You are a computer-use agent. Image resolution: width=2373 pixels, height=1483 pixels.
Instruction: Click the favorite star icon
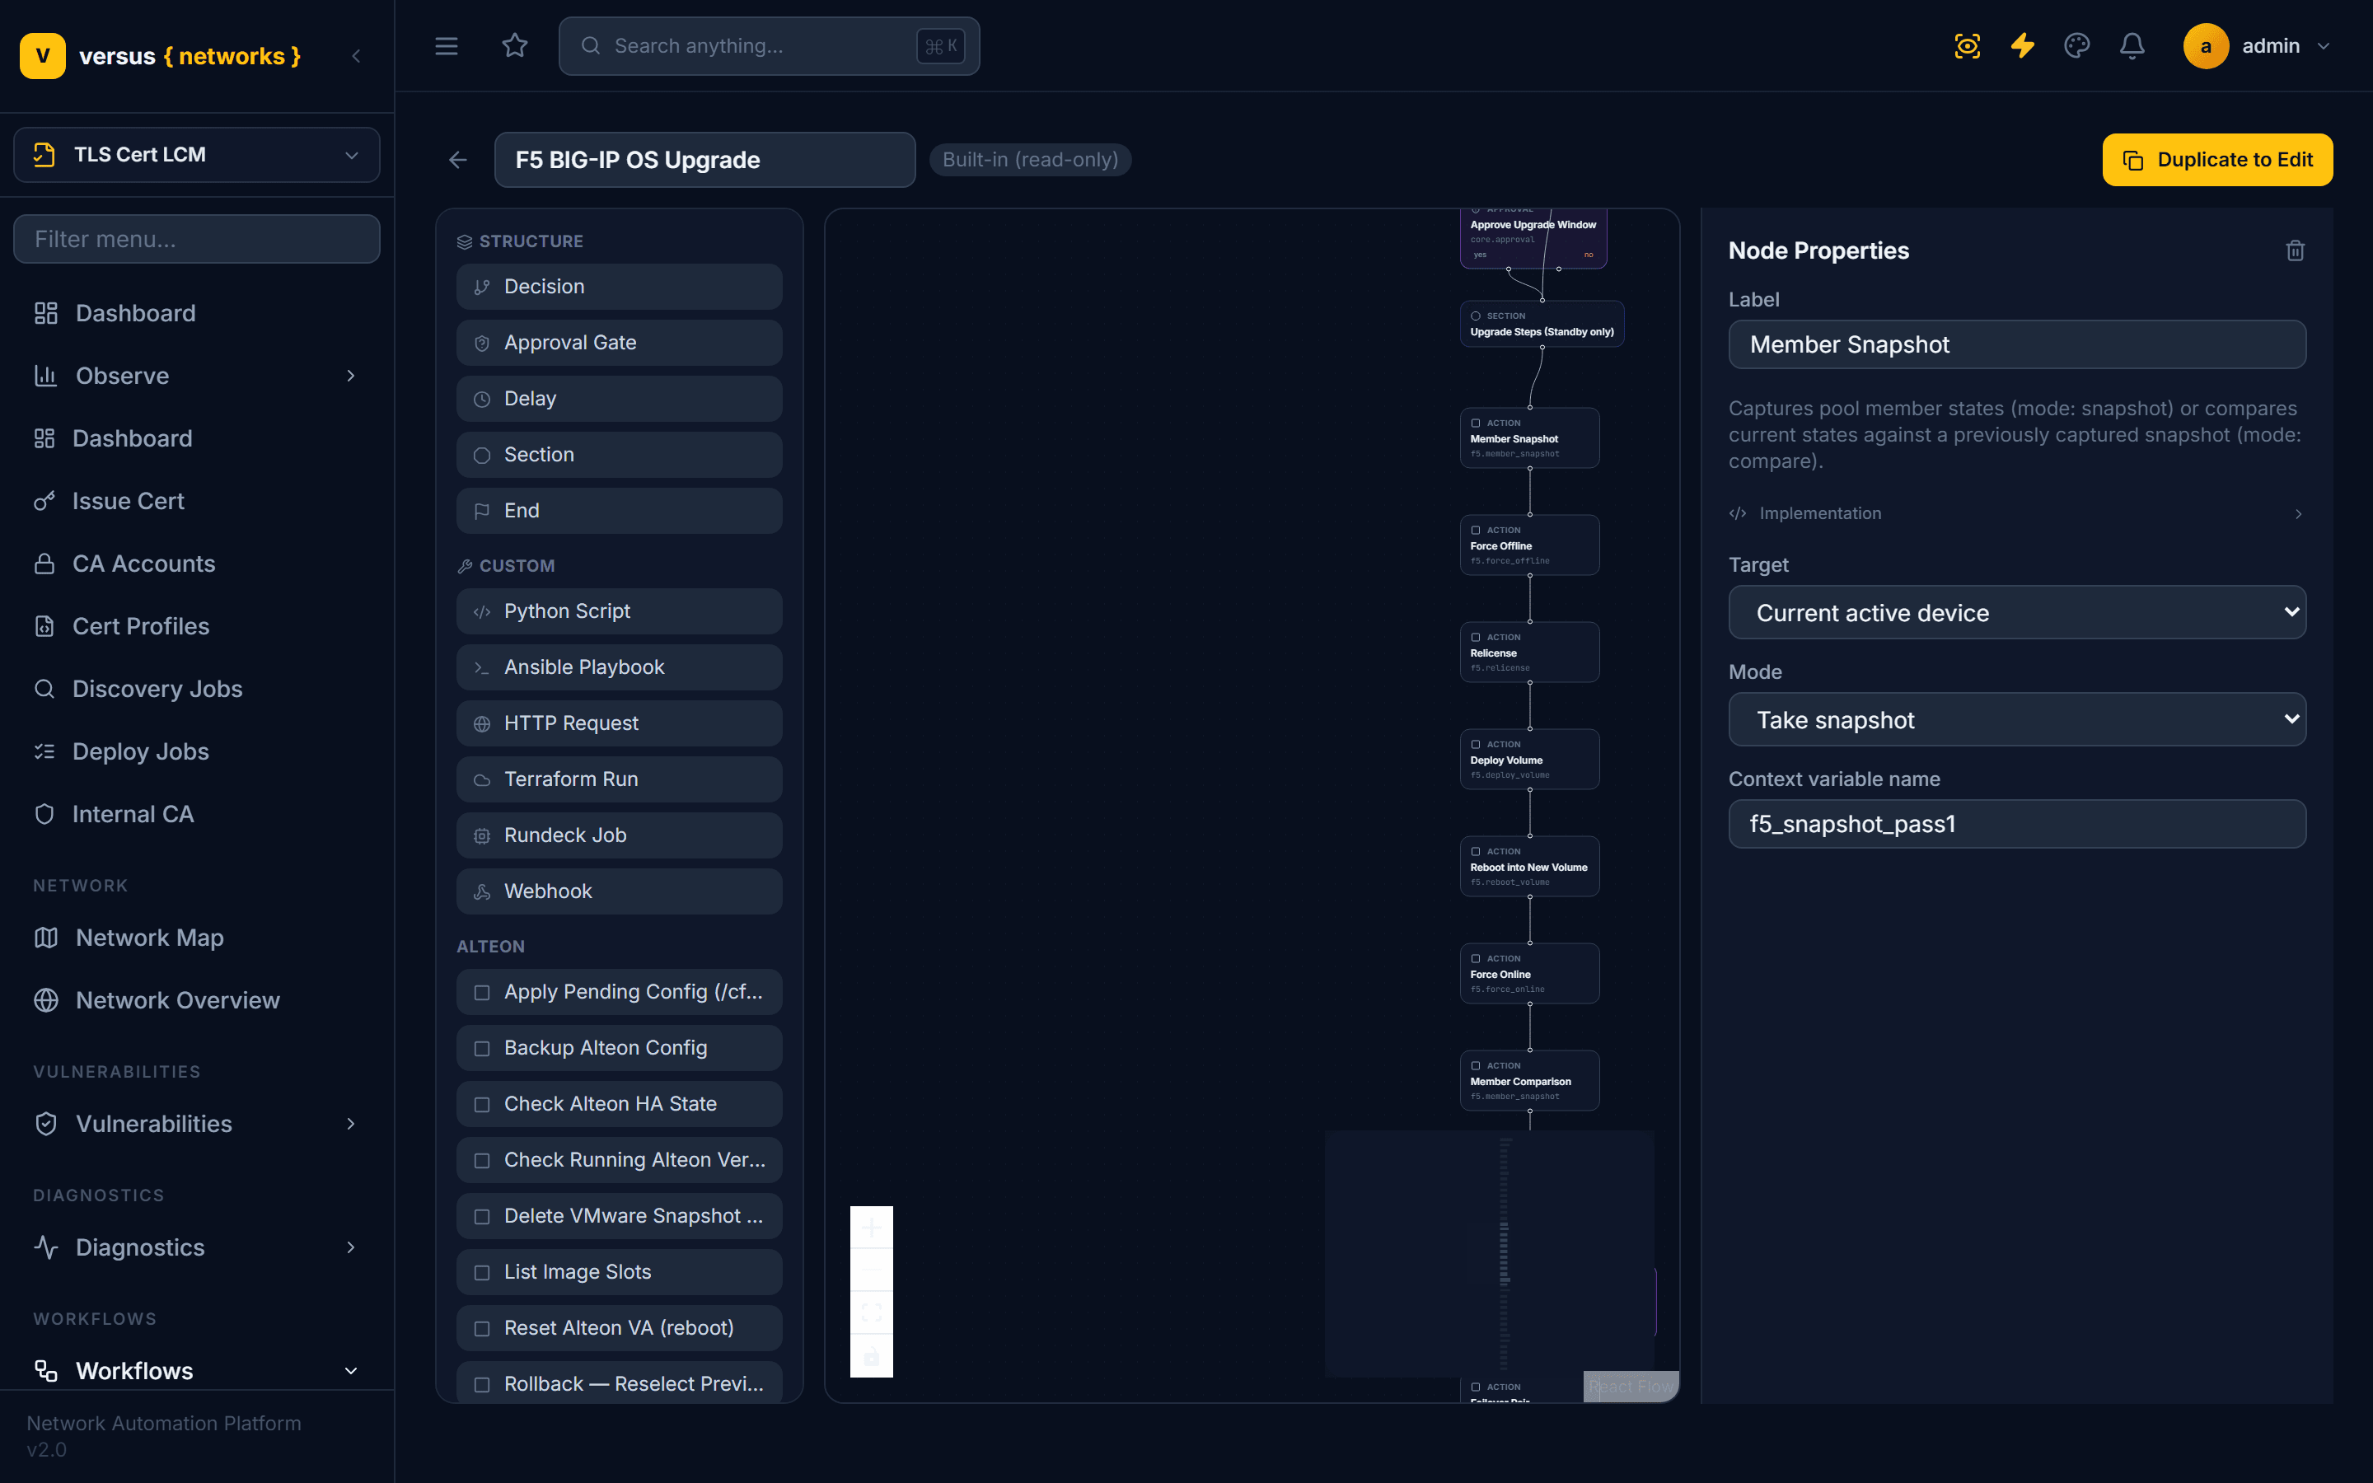(515, 46)
